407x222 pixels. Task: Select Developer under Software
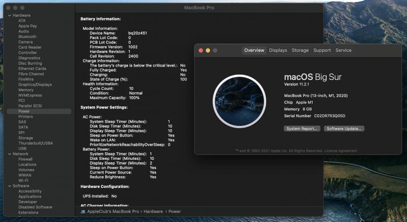click(x=28, y=202)
